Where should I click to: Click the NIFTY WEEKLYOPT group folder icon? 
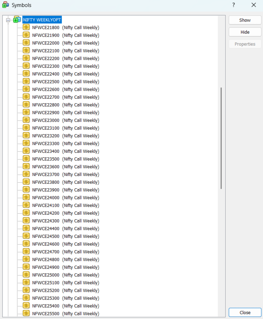click(x=17, y=20)
